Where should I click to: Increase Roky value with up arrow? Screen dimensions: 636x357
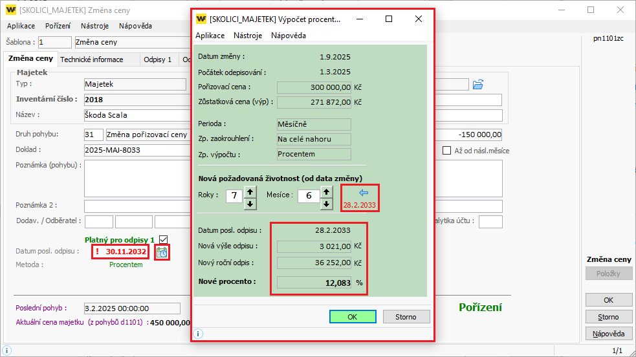click(250, 191)
